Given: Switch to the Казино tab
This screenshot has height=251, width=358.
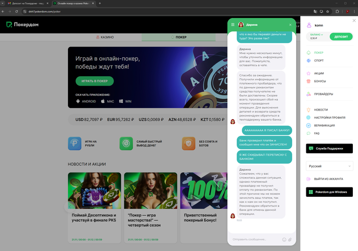Looking at the screenshot, I should 105,37.
